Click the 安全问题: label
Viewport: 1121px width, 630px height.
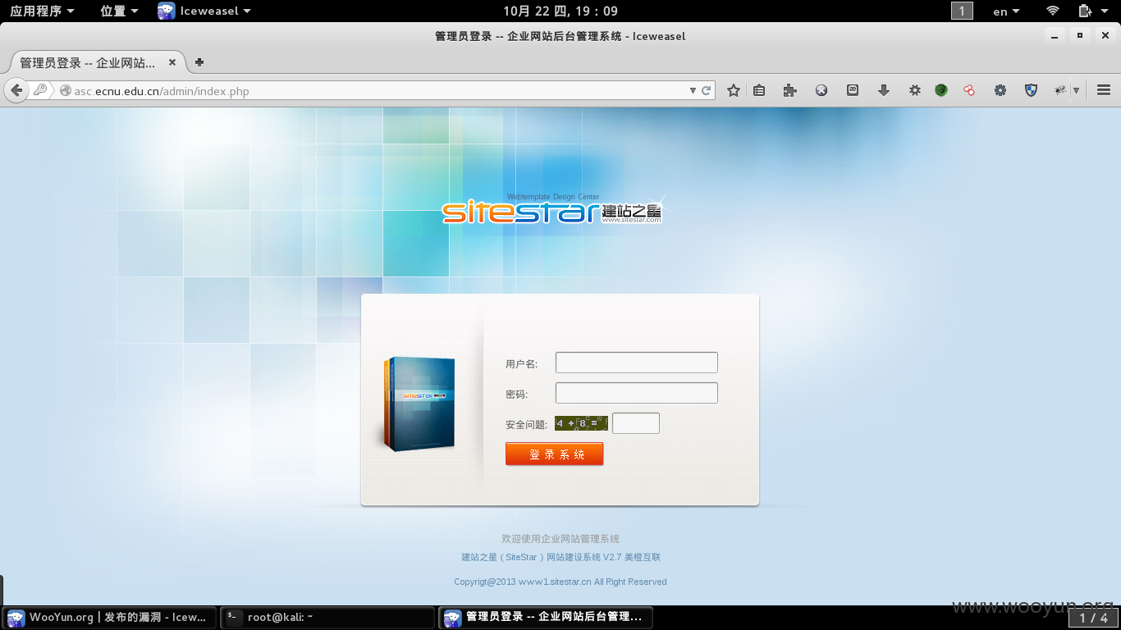pyautogui.click(x=526, y=424)
